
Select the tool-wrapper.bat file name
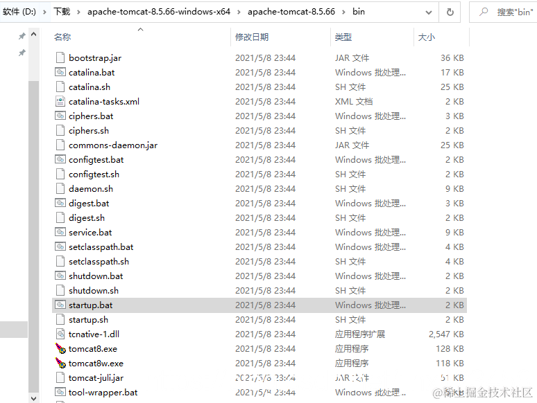coord(103,392)
